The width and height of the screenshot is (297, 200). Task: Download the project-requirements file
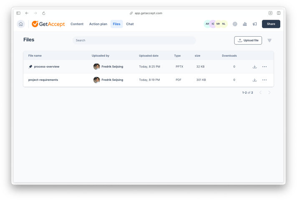click(254, 80)
